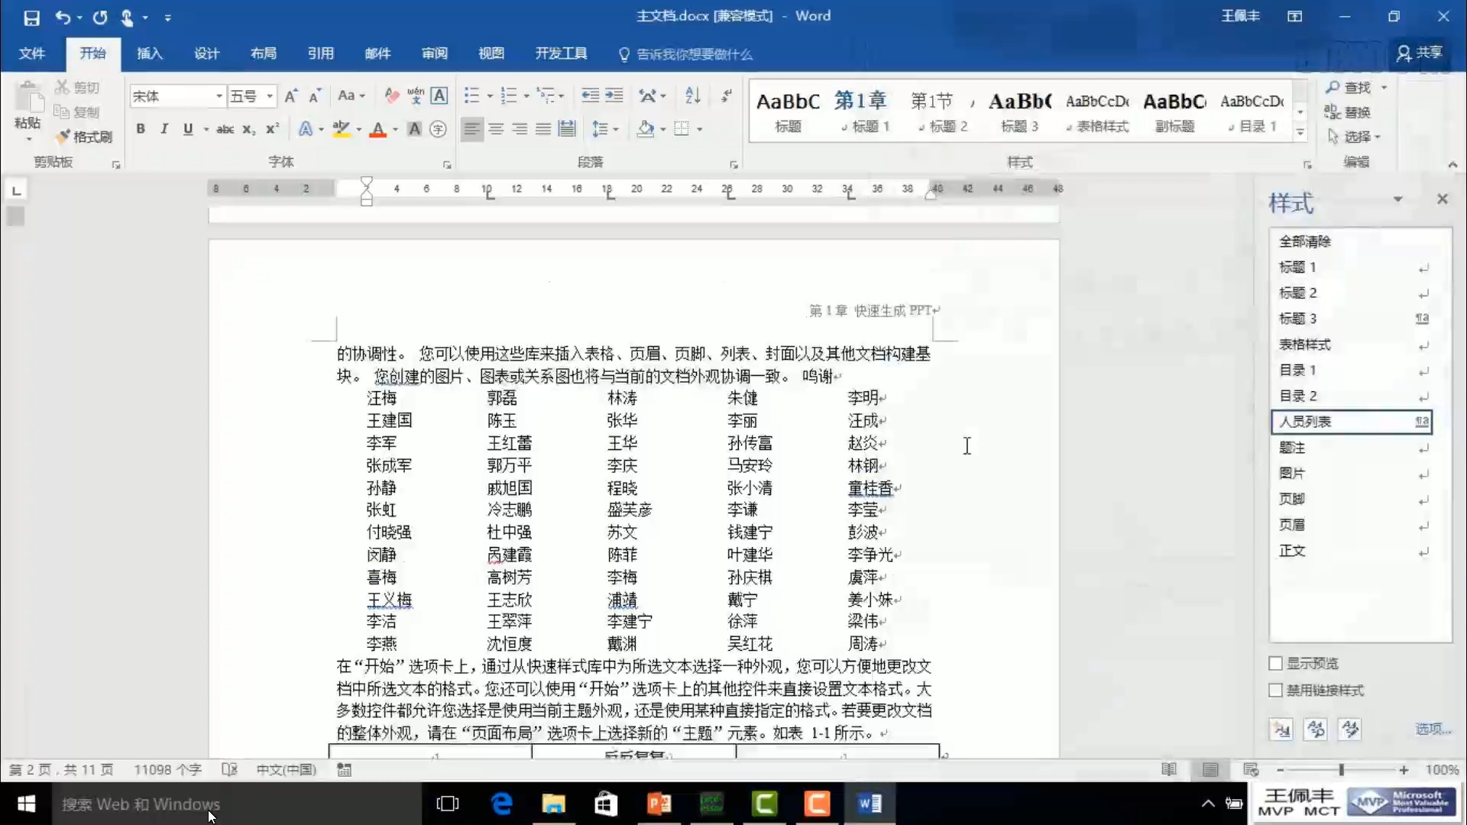Open the line spacing dropdown
Image resolution: width=1467 pixels, height=825 pixels.
click(x=605, y=129)
